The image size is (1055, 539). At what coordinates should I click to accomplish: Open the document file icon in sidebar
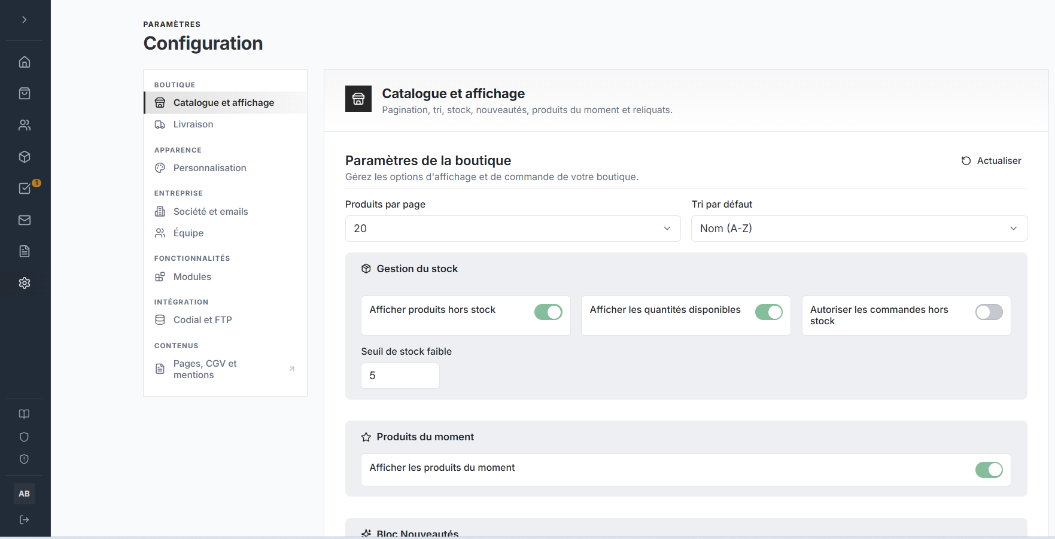click(25, 251)
